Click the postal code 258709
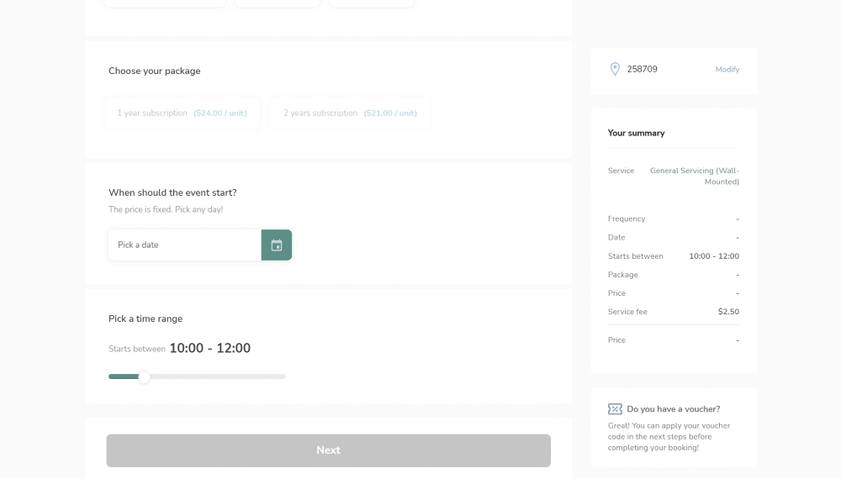841x479 pixels. [642, 70]
